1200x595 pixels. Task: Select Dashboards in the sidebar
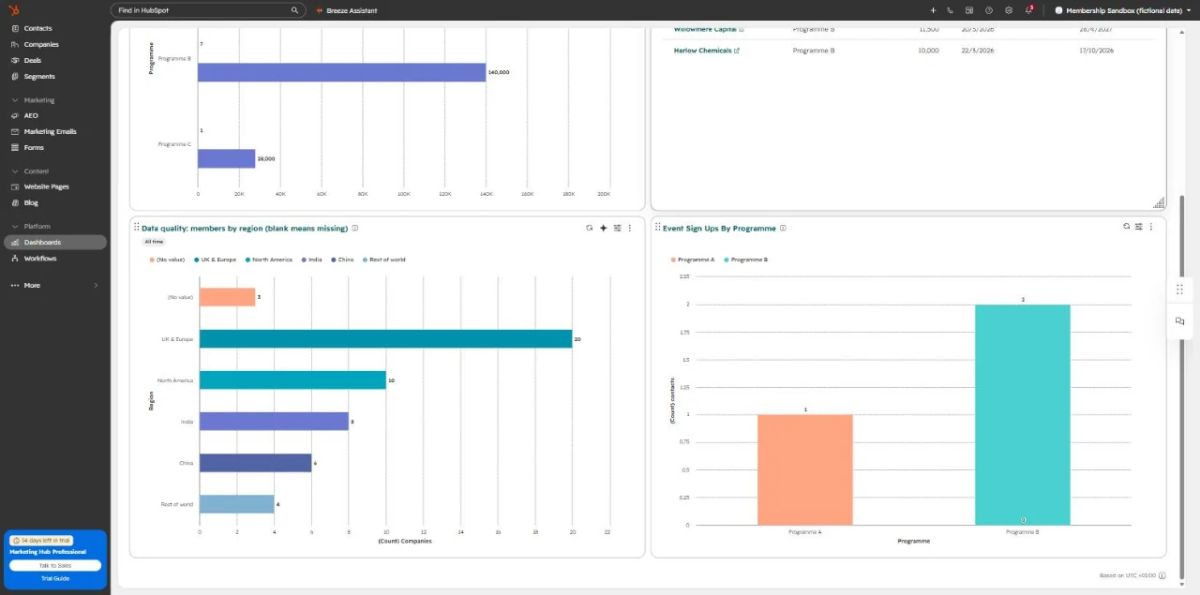coord(54,242)
